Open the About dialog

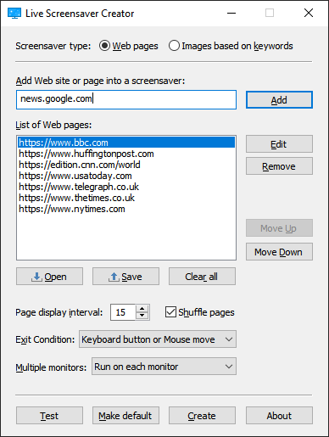point(279,416)
